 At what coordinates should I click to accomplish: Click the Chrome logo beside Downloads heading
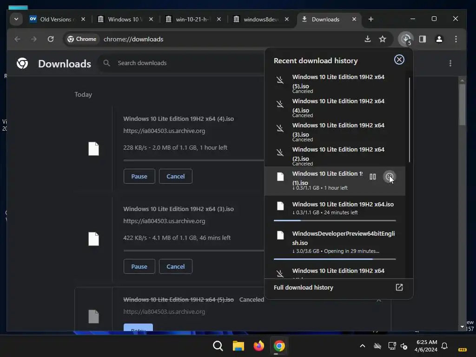(22, 63)
